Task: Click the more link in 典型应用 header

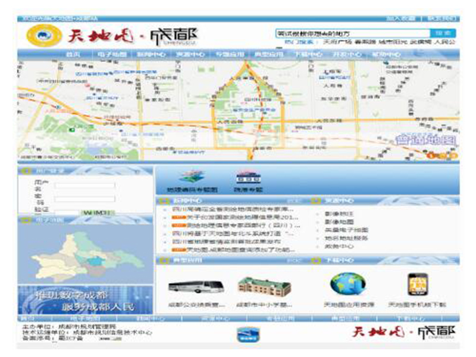Action: point(293,261)
